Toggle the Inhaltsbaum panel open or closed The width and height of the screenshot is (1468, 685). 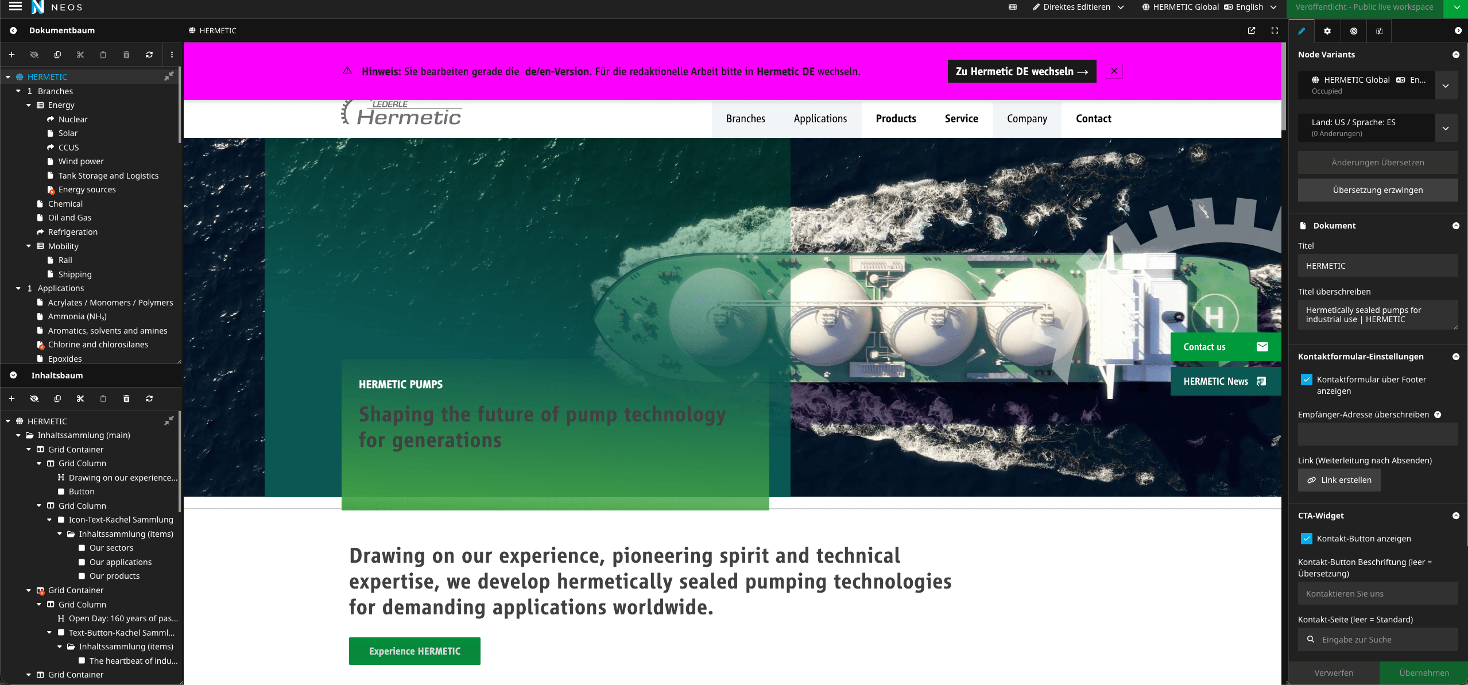tap(13, 375)
